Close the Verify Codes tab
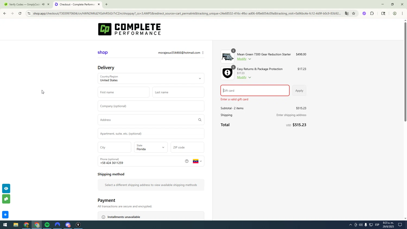This screenshot has height=229, width=407. [x=48, y=4]
